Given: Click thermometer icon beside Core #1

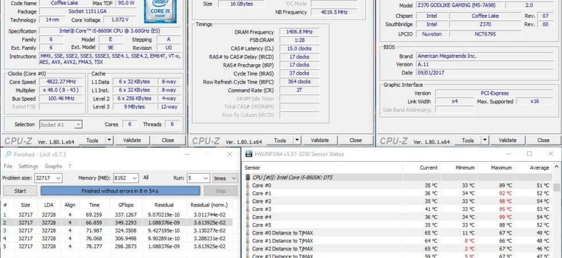Looking at the screenshot, I should pos(247,193).
